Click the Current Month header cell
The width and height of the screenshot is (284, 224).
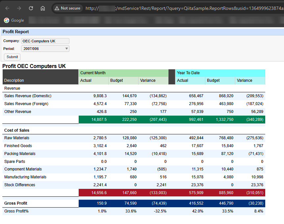(x=93, y=73)
